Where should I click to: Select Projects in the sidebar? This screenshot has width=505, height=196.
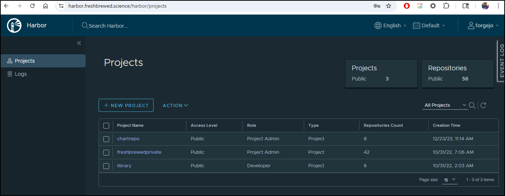[25, 61]
